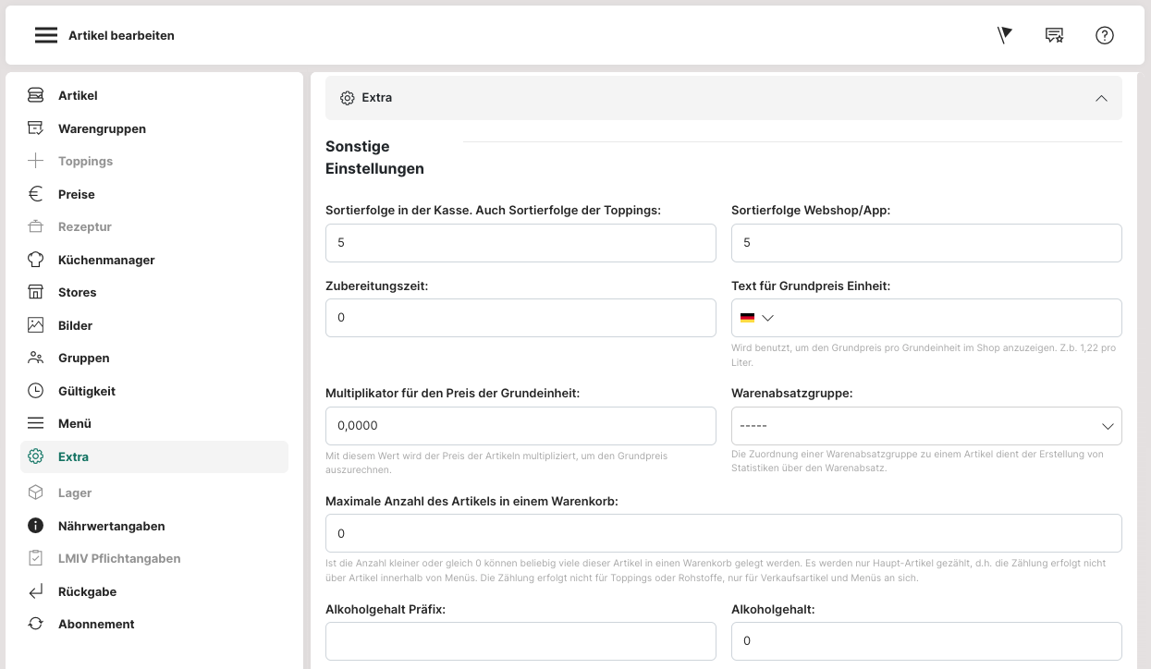Open the German flag language selector
This screenshot has width=1151, height=669.
755,318
